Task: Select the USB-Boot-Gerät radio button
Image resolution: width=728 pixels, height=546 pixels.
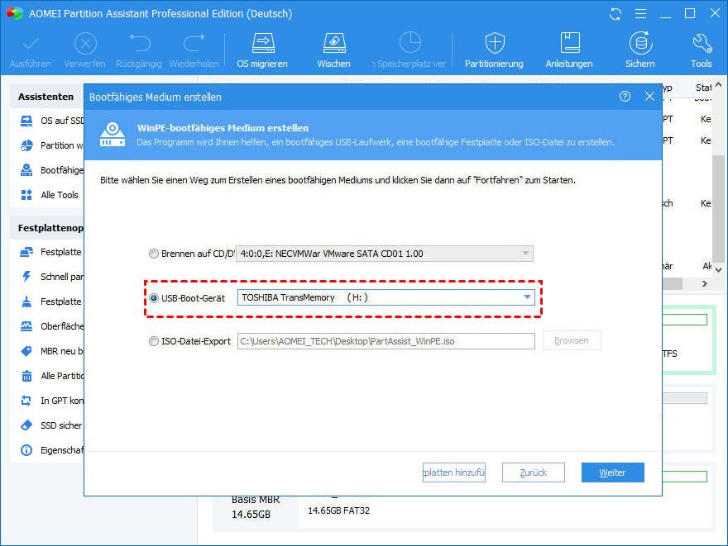Action: click(x=154, y=298)
